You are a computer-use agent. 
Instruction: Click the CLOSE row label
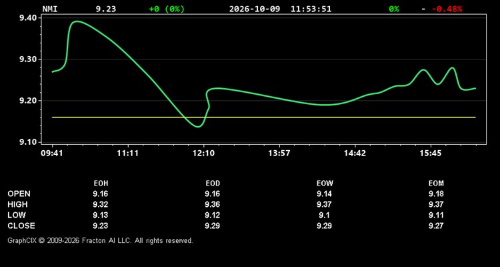[21, 226]
